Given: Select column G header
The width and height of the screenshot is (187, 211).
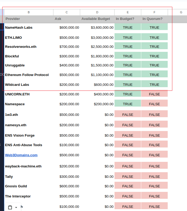Looking at the screenshot, I should click(x=181, y=12).
